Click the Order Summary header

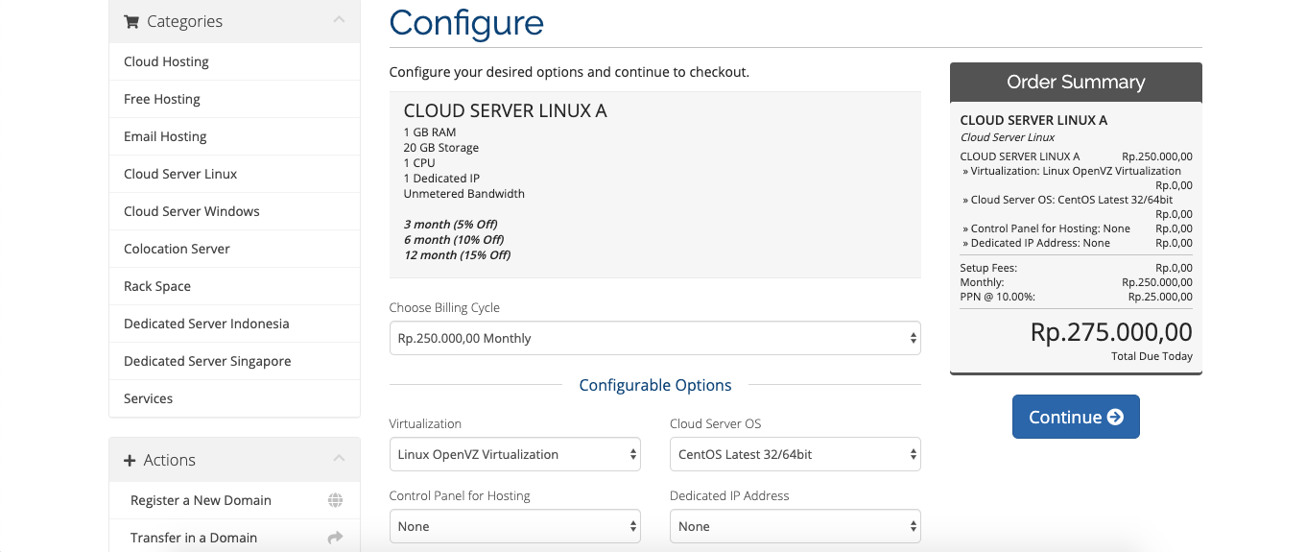coord(1076,83)
